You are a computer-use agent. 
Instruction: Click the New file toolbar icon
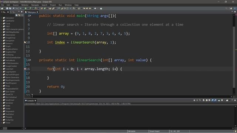coord(2,8)
